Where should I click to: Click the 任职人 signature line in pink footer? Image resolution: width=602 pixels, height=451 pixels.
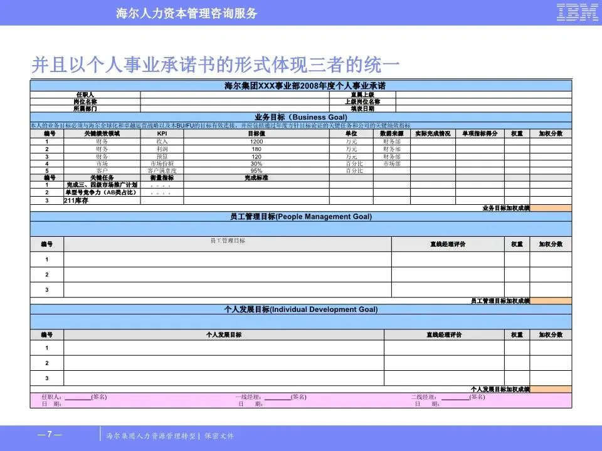pyautogui.click(x=77, y=398)
